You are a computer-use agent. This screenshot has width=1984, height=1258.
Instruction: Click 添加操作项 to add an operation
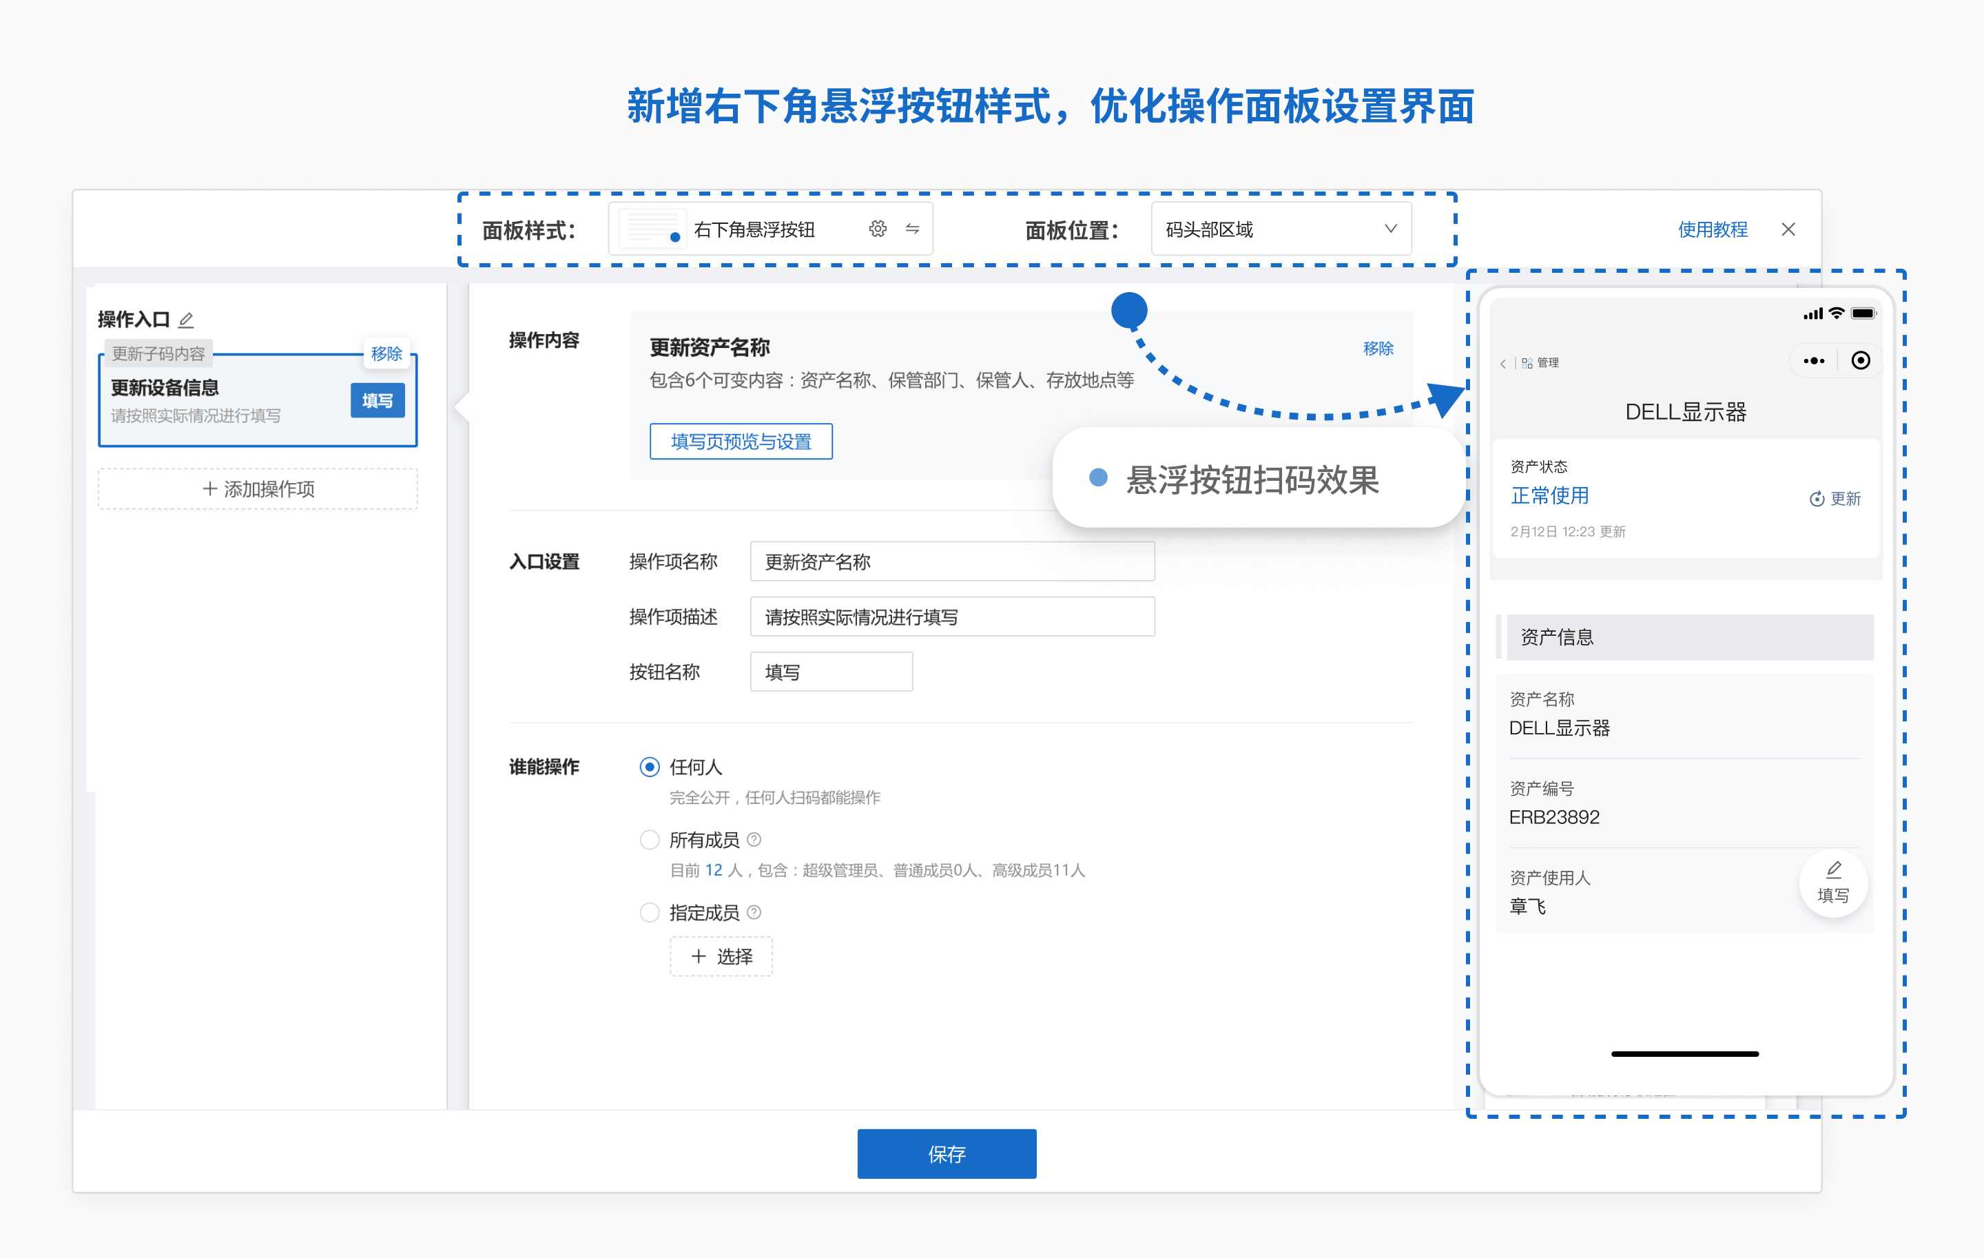pos(258,489)
